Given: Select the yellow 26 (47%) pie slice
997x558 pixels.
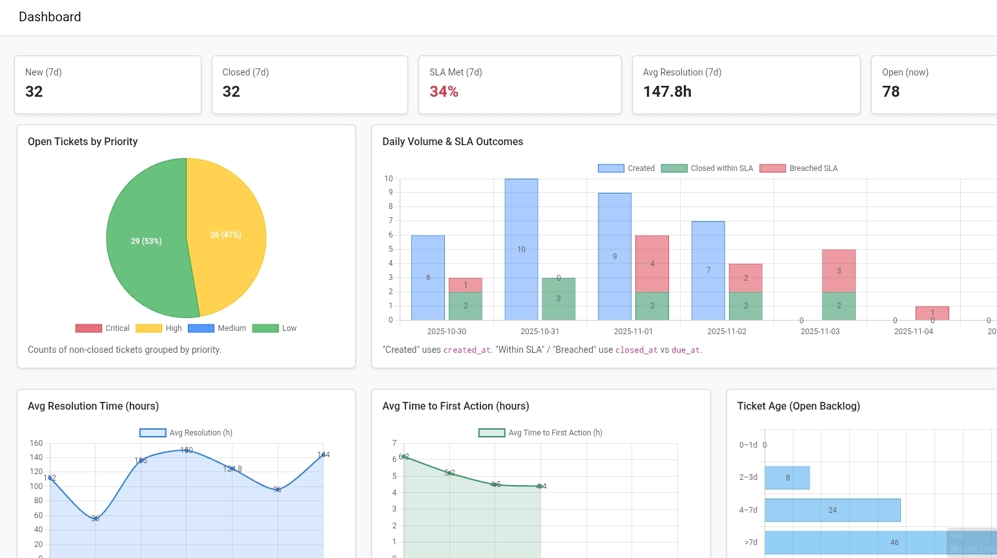Looking at the screenshot, I should click(x=225, y=235).
